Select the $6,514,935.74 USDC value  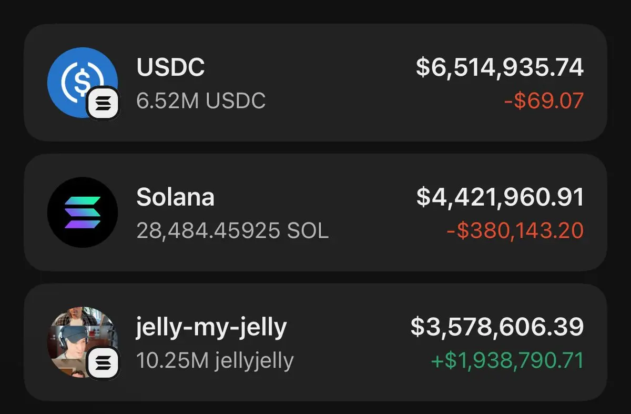coord(500,67)
